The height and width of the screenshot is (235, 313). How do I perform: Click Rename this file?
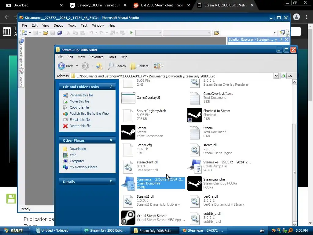[x=81, y=95]
